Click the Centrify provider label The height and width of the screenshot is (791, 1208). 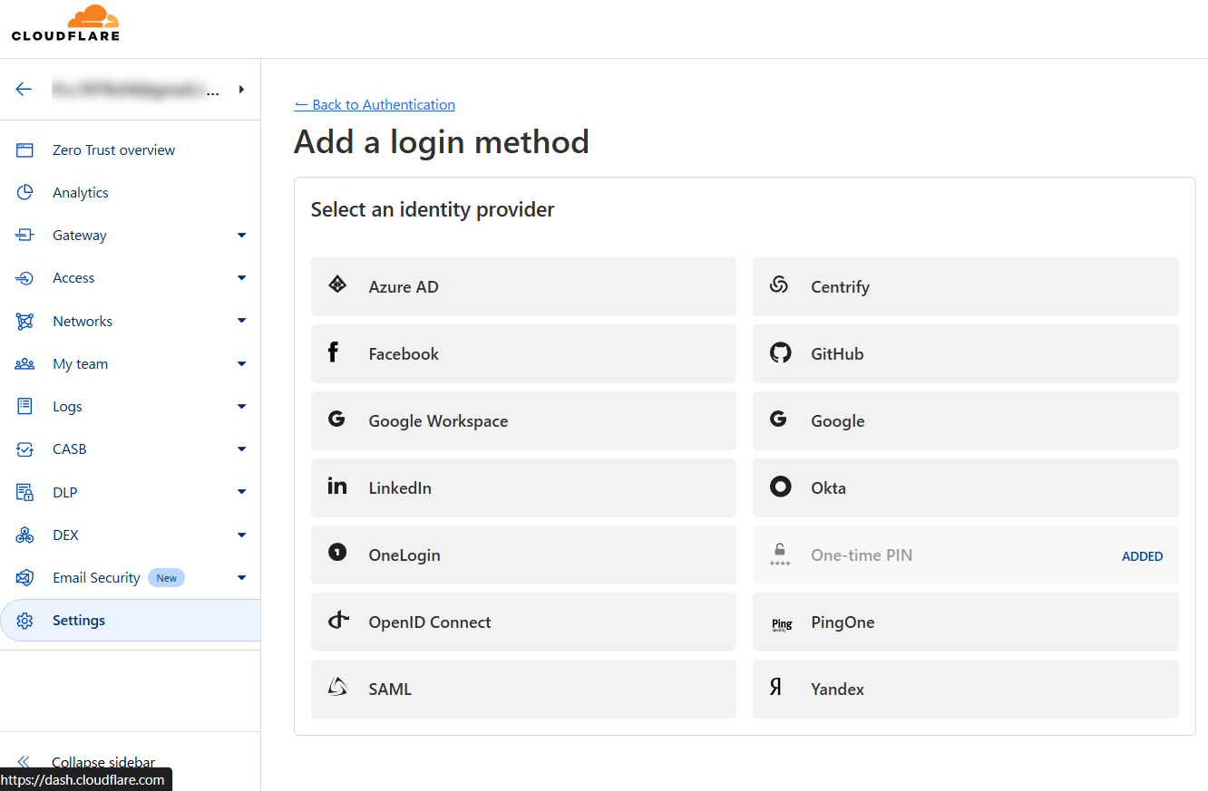840,287
